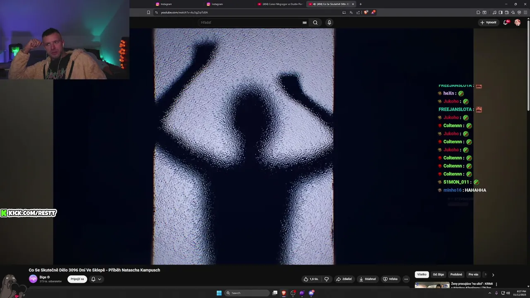Click the bookmark icon left of address bar
530x298 pixels.
tap(149, 12)
